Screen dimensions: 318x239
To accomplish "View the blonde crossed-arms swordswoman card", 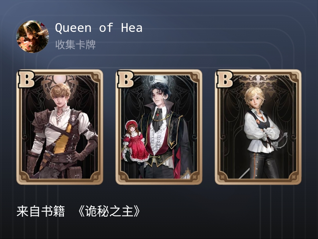I will pyautogui.click(x=258, y=127).
